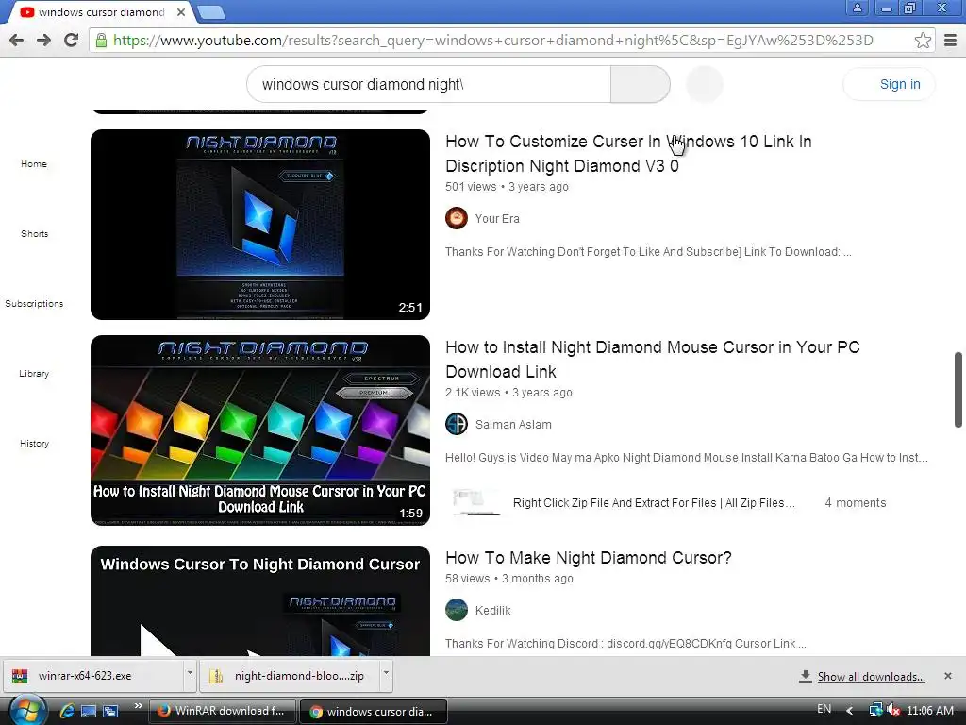Submit search with the YouTube search button

640,84
